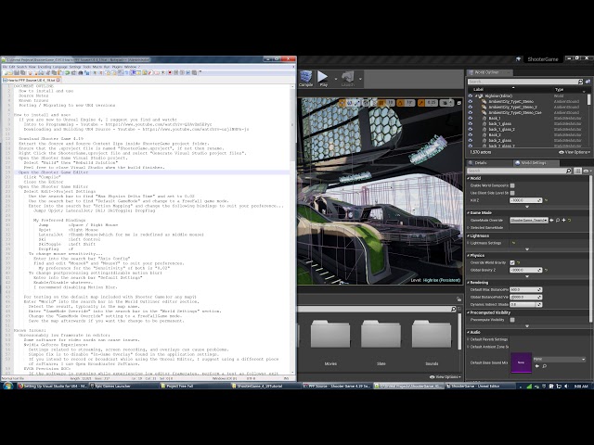The width and height of the screenshot is (594, 445).
Task: Click the World Settings search field
Action: click(x=520, y=171)
